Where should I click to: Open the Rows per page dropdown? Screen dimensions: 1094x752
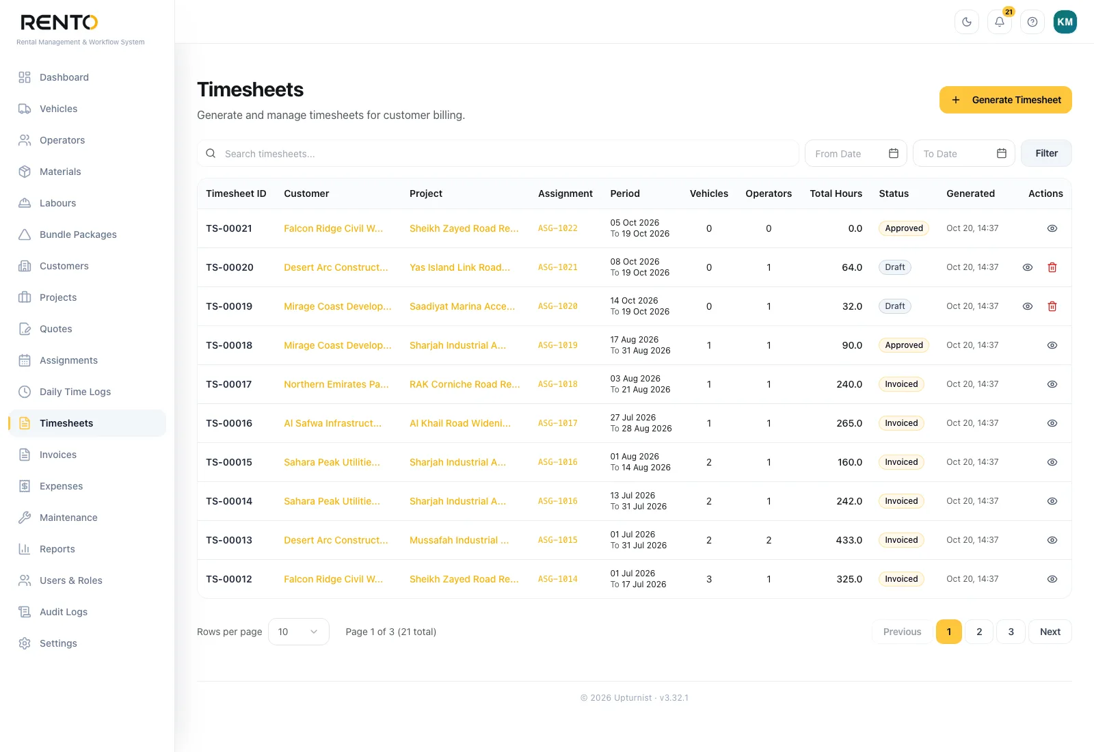299,632
